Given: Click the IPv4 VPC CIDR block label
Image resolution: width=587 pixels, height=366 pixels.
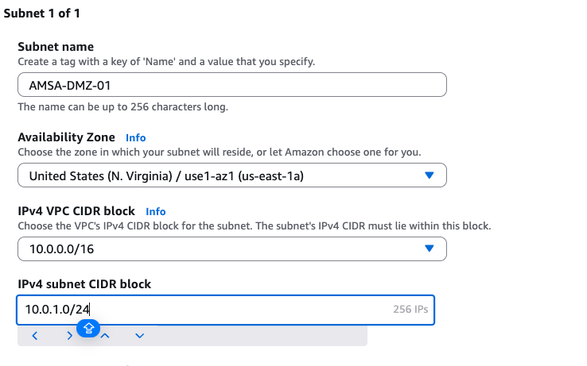Looking at the screenshot, I should [x=76, y=211].
